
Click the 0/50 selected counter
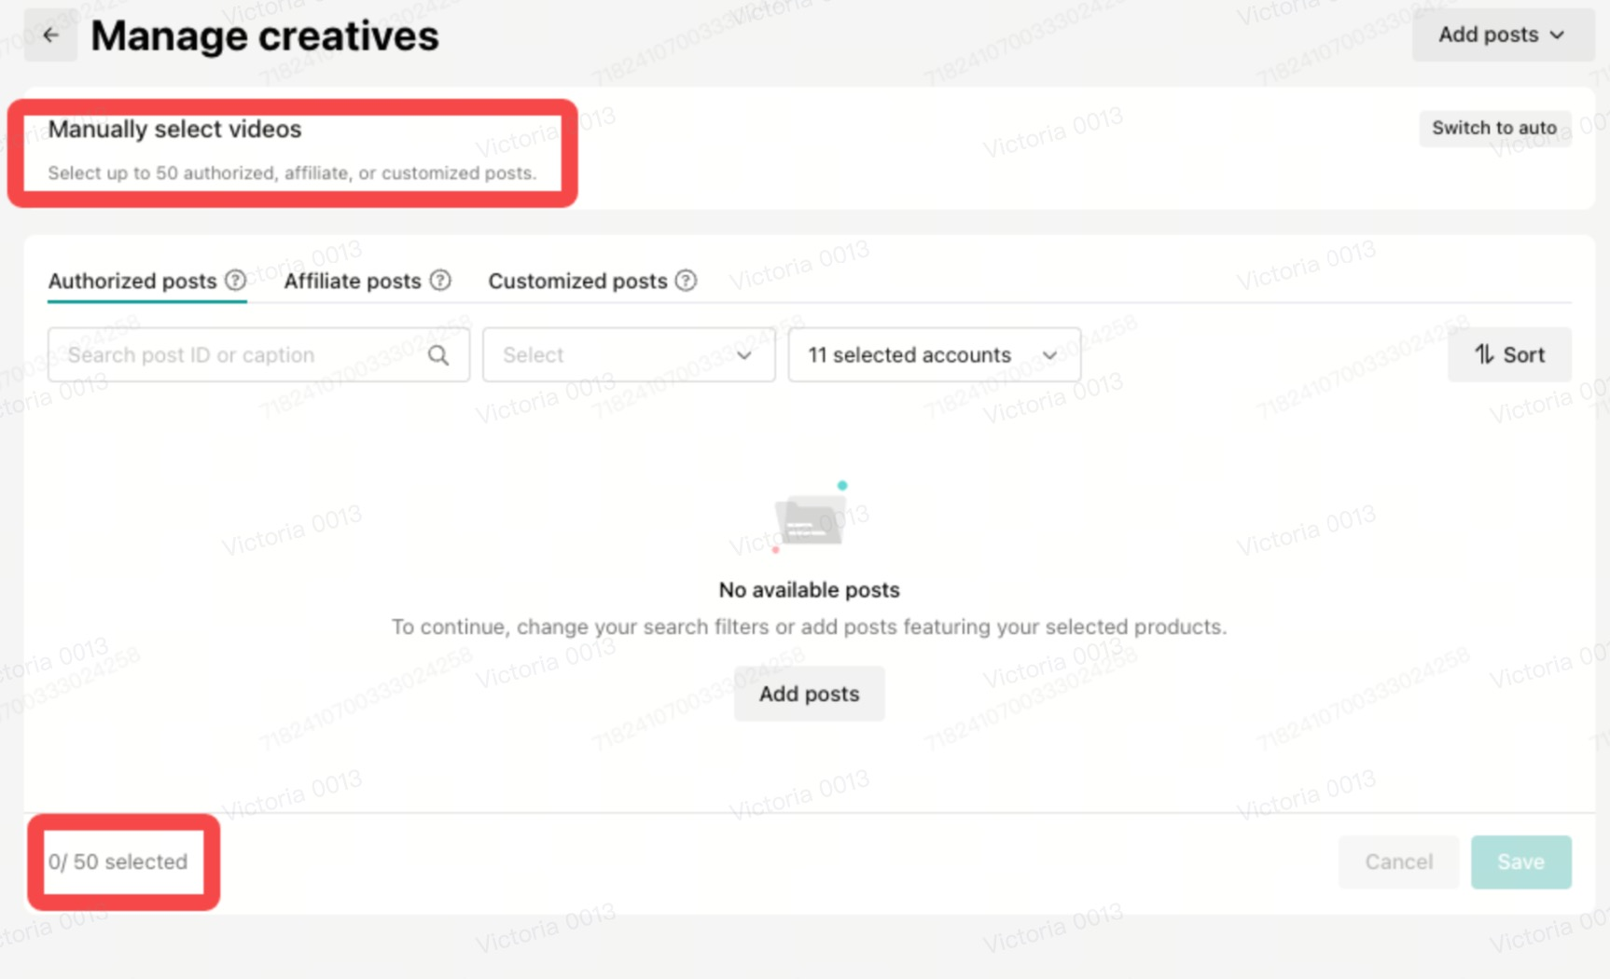118,862
